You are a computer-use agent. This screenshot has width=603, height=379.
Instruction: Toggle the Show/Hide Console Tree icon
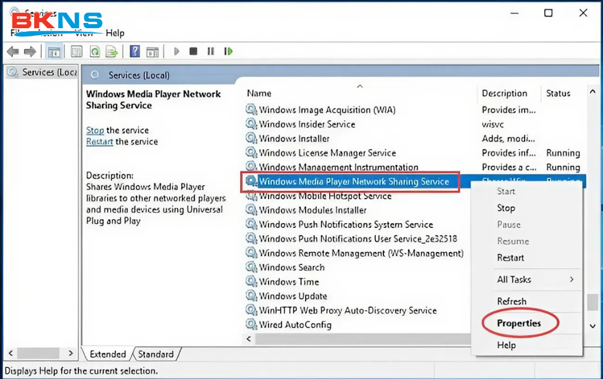54,52
